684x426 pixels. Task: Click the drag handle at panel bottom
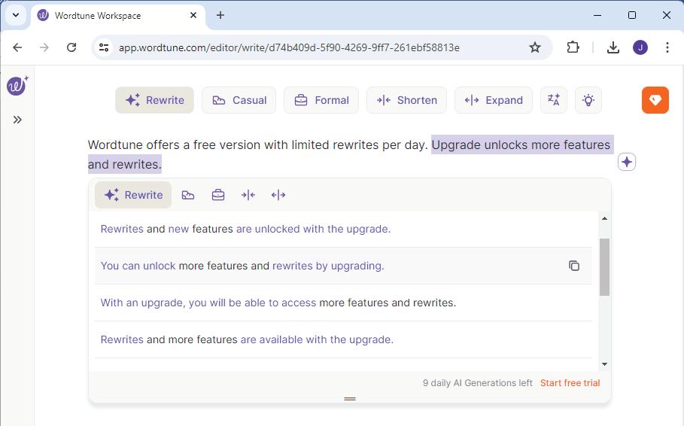tap(350, 398)
